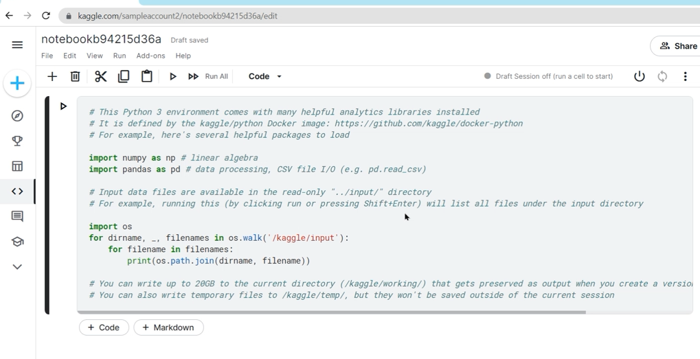Viewport: 700px width, 359px height.
Task: Open the File menu
Action: tap(47, 56)
